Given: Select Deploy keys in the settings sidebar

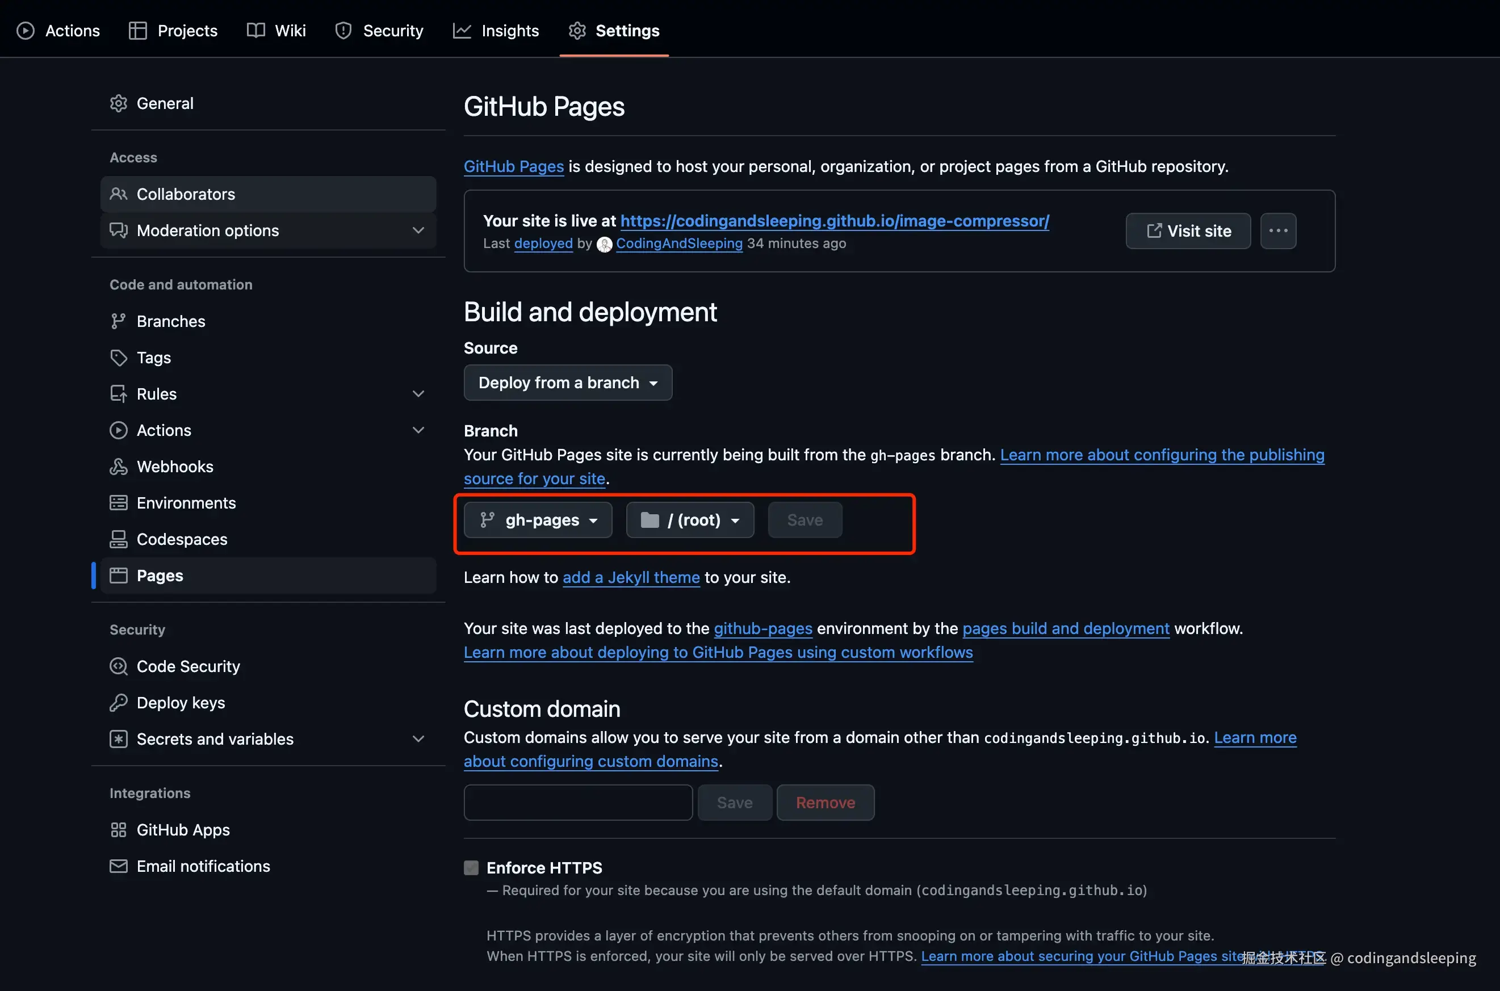Looking at the screenshot, I should pos(268,703).
